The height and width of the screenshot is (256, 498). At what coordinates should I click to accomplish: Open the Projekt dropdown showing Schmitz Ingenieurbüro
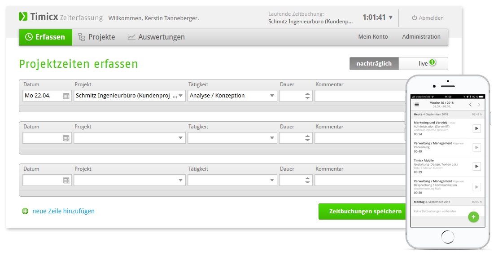click(x=130, y=96)
